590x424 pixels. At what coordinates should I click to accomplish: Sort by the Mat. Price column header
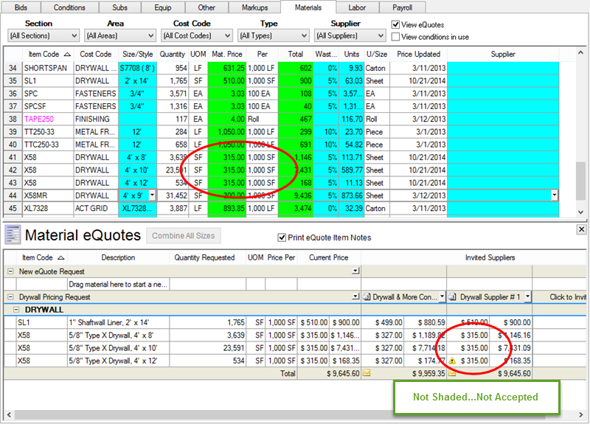(x=227, y=54)
